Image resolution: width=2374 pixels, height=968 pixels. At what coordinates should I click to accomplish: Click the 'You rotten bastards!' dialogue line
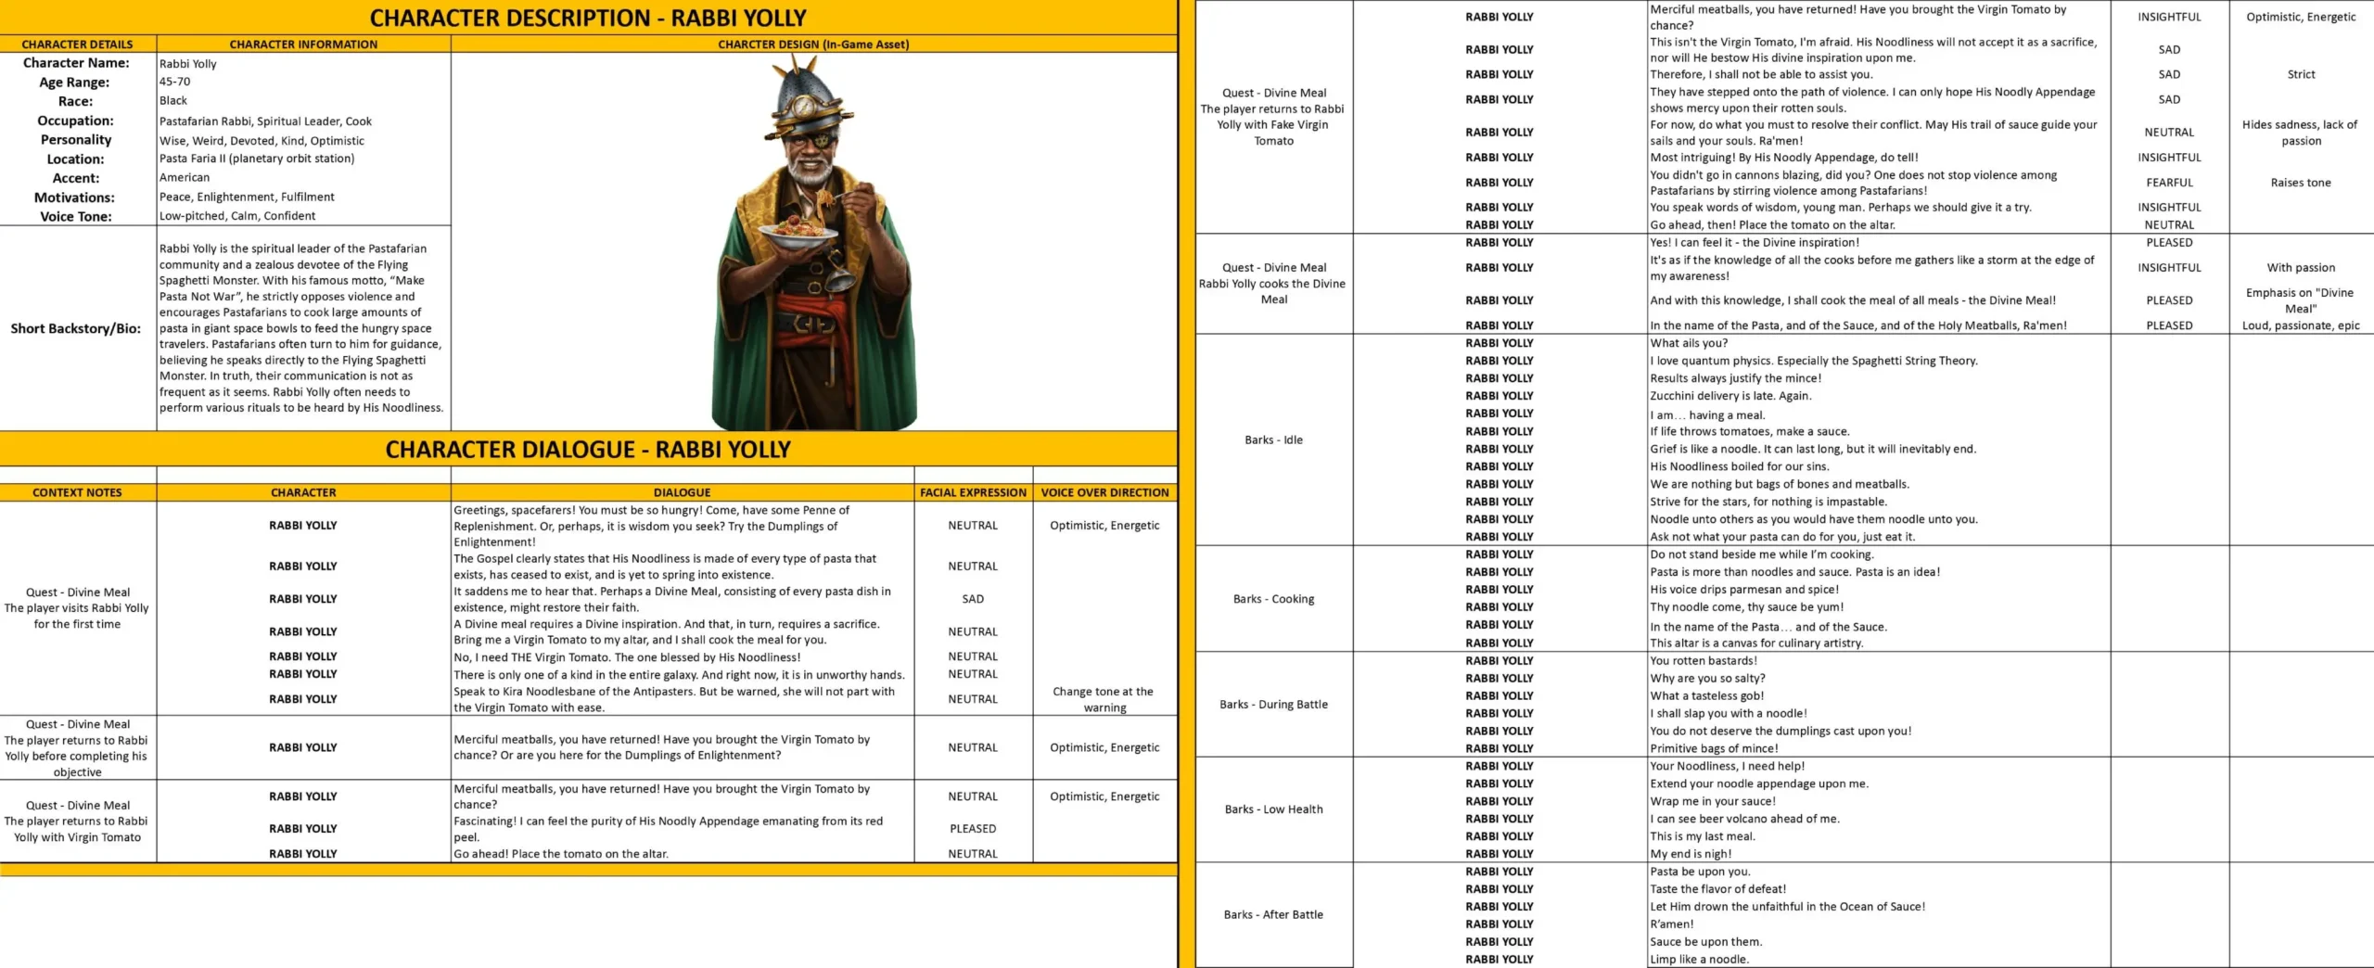[1704, 661]
